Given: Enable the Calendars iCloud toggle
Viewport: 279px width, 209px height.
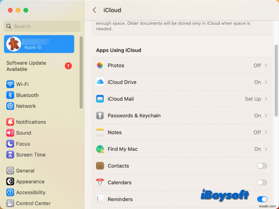Looking at the screenshot, I should pos(262,183).
